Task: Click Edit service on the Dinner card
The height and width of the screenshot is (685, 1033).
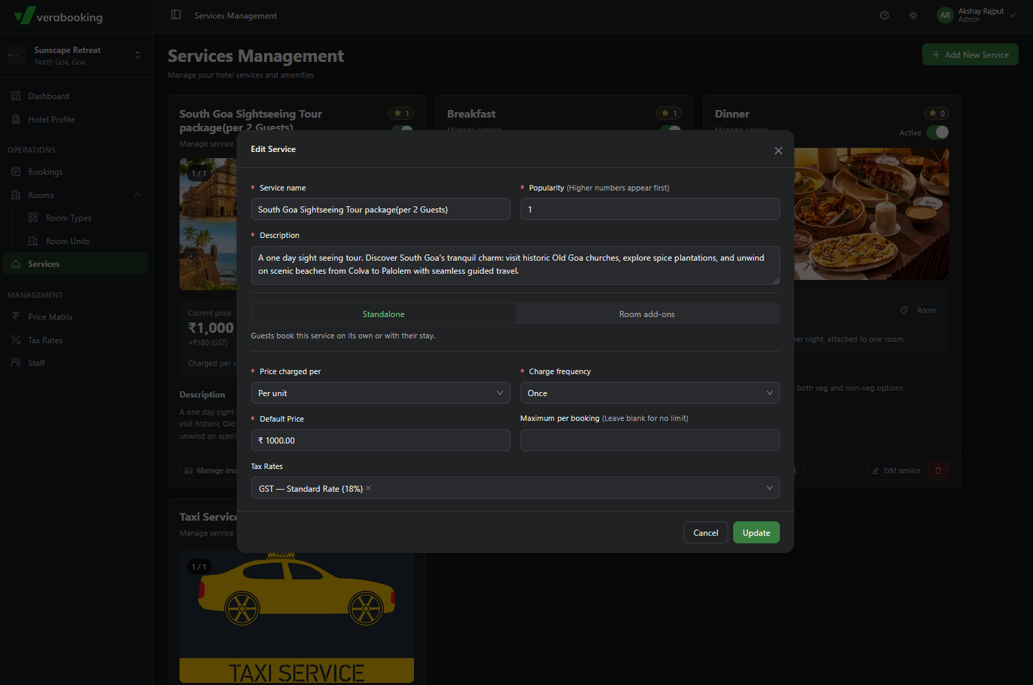Action: pyautogui.click(x=896, y=470)
